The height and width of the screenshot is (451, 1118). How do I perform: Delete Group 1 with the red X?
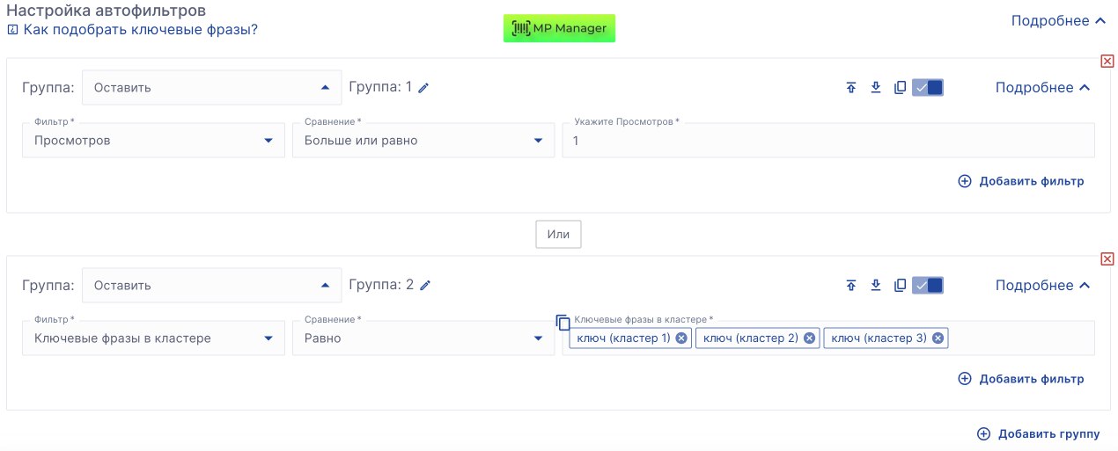click(1107, 61)
